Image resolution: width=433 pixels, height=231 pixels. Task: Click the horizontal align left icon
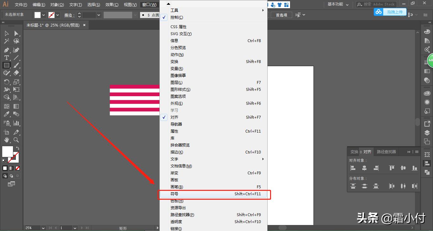[353, 168]
